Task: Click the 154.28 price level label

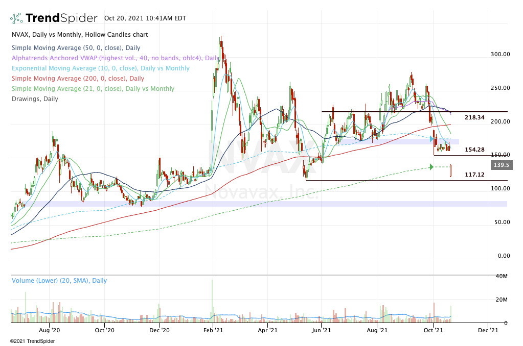Action: 474,150
